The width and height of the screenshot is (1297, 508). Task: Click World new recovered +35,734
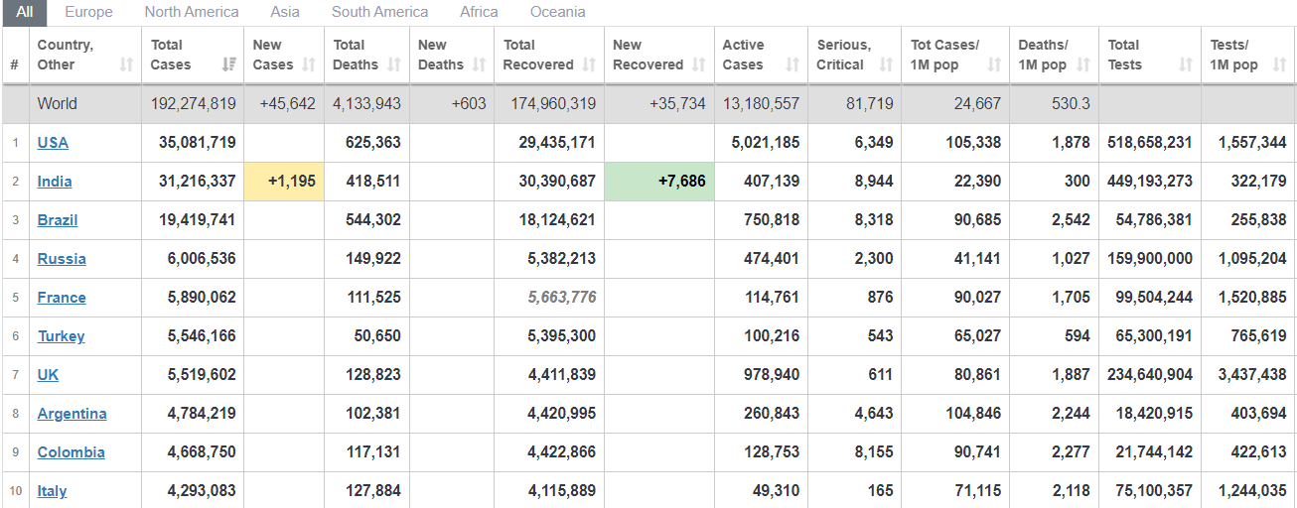(678, 104)
